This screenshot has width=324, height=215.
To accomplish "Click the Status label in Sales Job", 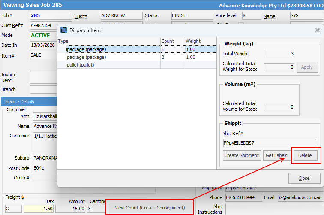I will tap(152, 15).
